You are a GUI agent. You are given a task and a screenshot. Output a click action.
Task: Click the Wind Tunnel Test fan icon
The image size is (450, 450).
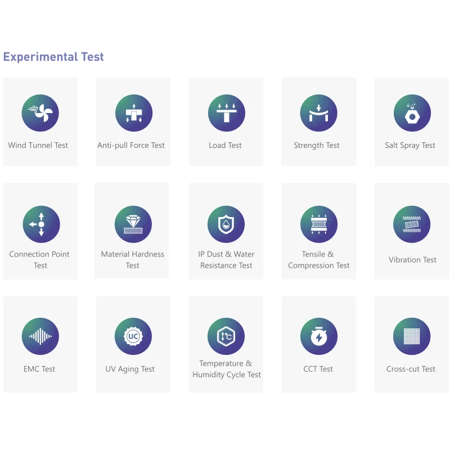40,113
